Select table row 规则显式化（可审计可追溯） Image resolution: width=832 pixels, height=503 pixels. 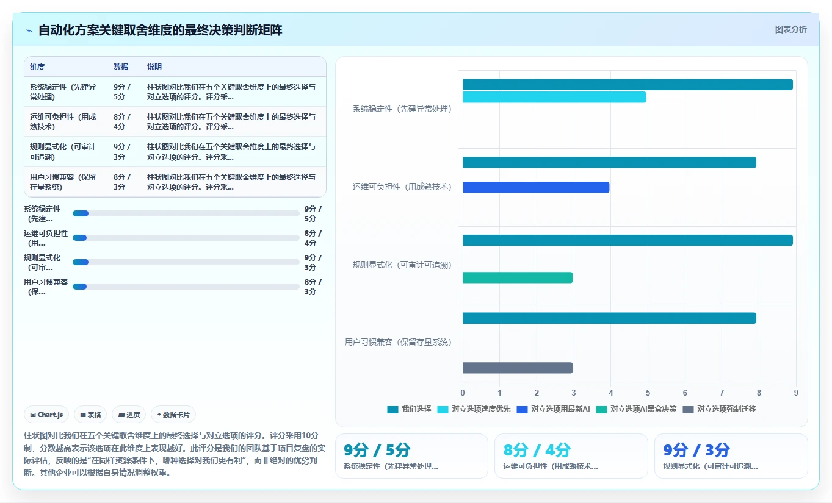[175, 151]
